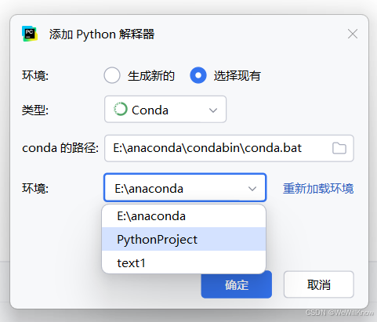This screenshot has width=377, height=322.
Task: Choose text1 from the environment list
Action: click(x=183, y=262)
